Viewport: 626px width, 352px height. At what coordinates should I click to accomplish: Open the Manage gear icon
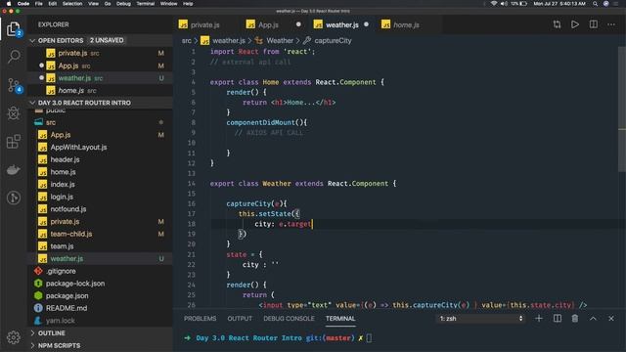pyautogui.click(x=14, y=337)
